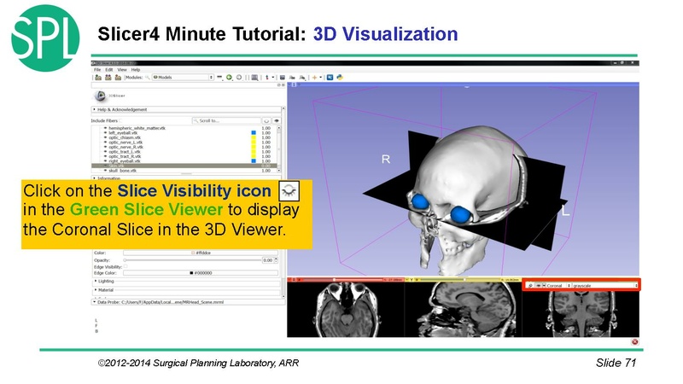Click the link icon in Green slice controller
The height and width of the screenshot is (384, 683).
530,286
